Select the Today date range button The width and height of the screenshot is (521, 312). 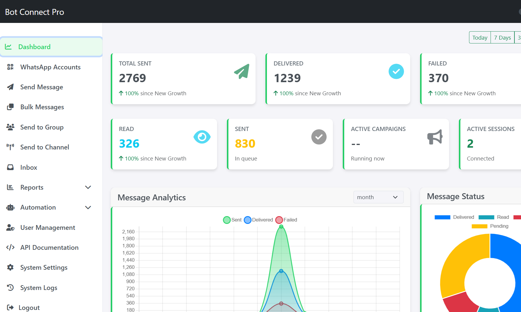[480, 38]
